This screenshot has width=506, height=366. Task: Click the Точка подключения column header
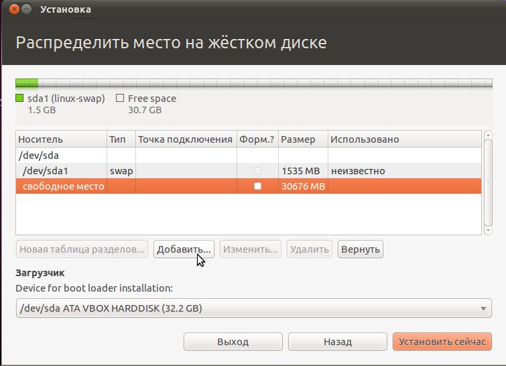coord(186,139)
